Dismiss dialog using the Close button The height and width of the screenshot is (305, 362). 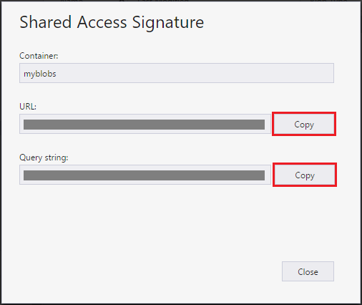click(x=308, y=271)
